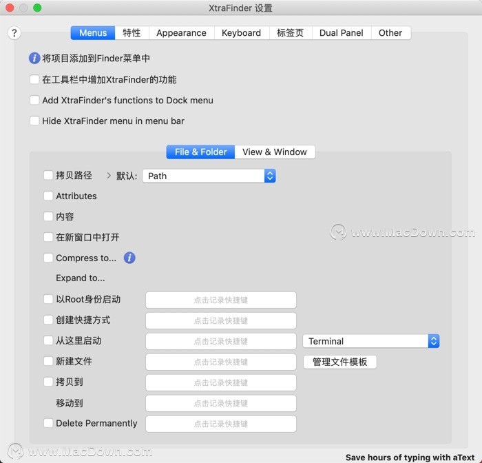The height and width of the screenshot is (463, 482).
Task: Enable the 从这里启动 checkbox
Action: tap(48, 340)
